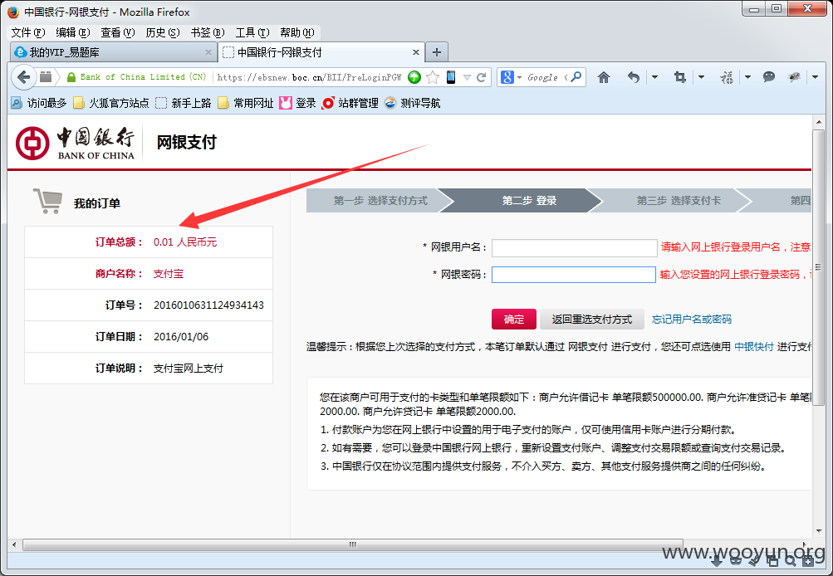Open the 中银快付 link
Image resolution: width=833 pixels, height=576 pixels.
754,347
